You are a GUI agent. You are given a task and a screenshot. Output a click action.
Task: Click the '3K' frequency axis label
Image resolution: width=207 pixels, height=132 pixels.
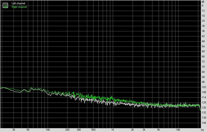pos(144,130)
